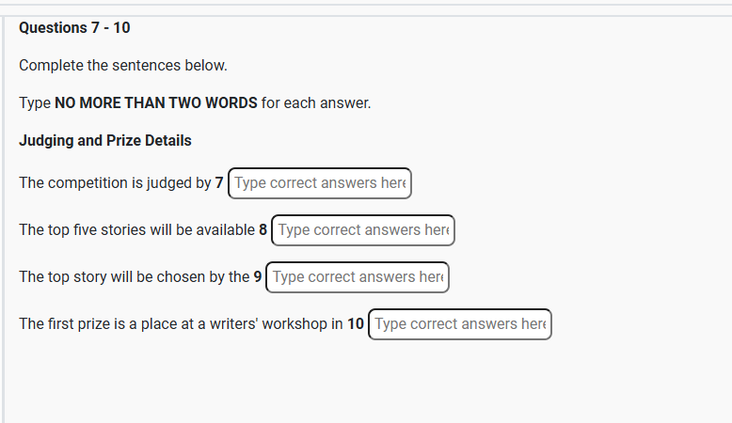Click 'The competition is judged by' sentence
Image resolution: width=732 pixels, height=423 pixels.
tap(115, 182)
